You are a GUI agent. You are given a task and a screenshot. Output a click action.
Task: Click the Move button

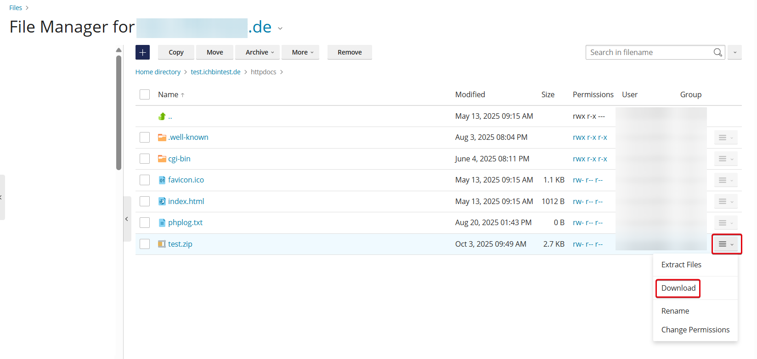coord(215,52)
